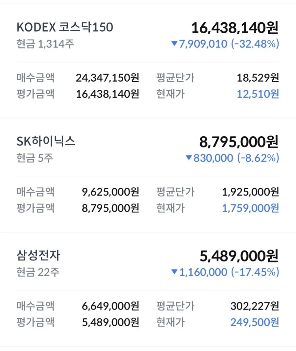Click the SK하이닉스 loss down-arrow icon
This screenshot has width=296, height=351.
(189, 158)
